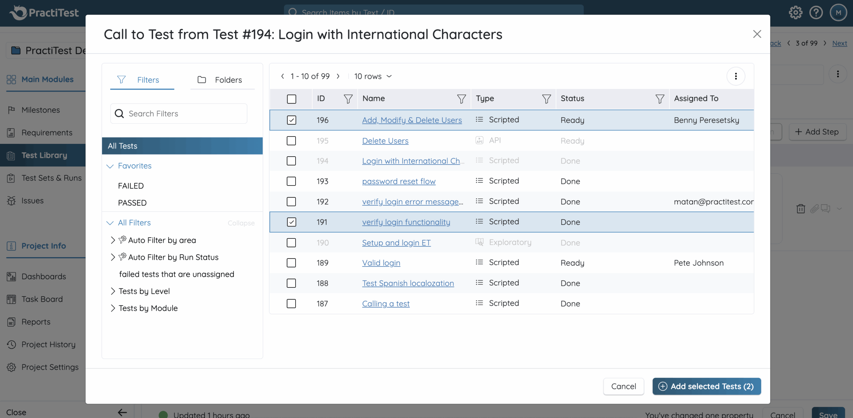
Task: Go to next page of tests arrow
Action: coord(338,76)
